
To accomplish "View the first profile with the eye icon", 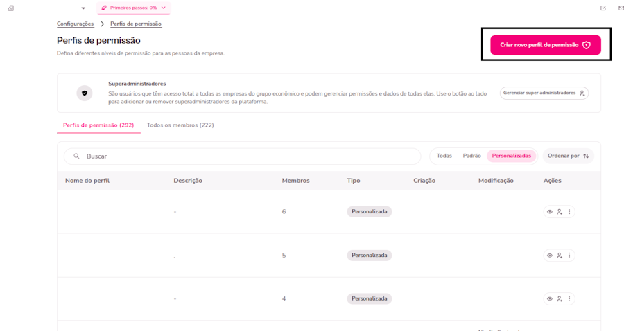I will point(550,212).
